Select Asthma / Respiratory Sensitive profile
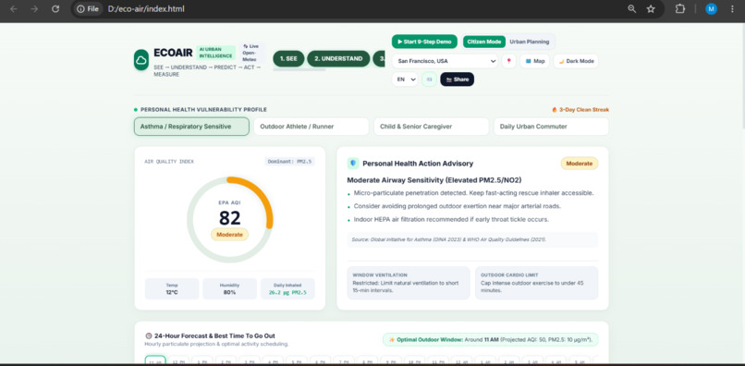This screenshot has height=366, width=745. [191, 127]
